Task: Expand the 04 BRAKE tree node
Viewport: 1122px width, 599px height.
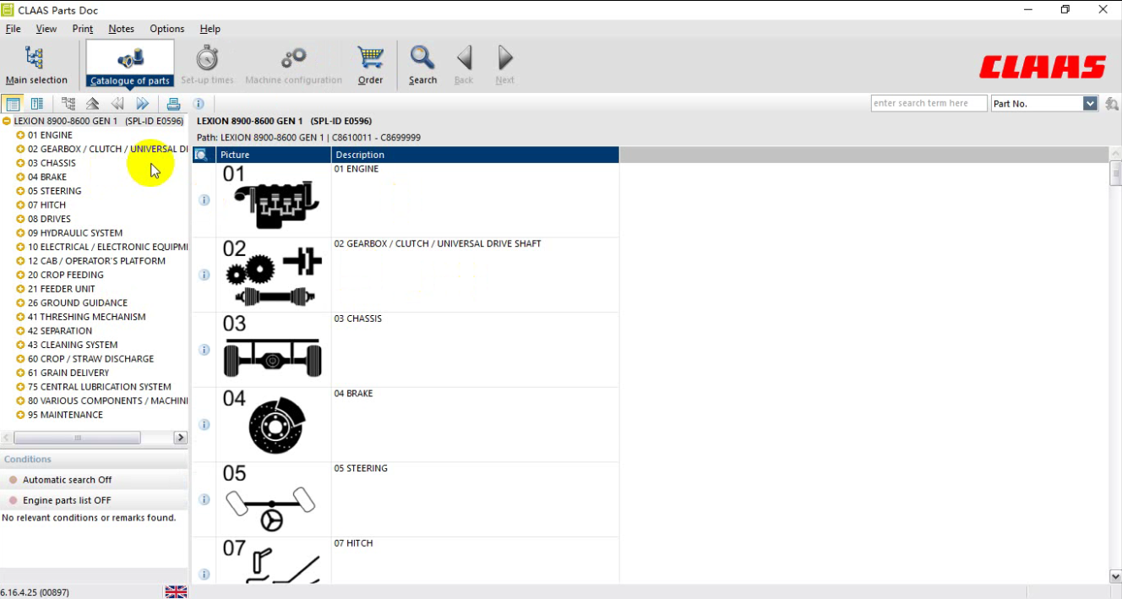Action: pyautogui.click(x=20, y=177)
